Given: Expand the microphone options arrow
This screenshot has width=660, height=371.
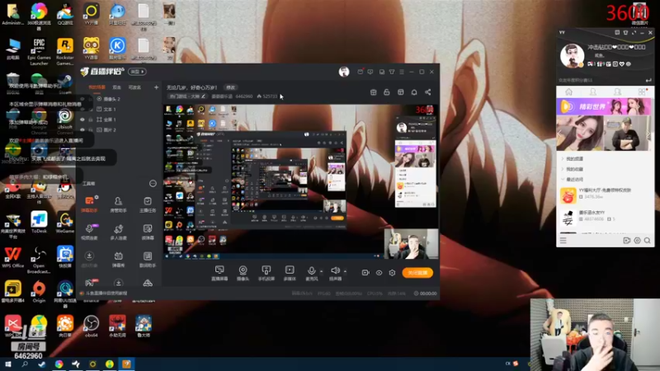Looking at the screenshot, I should tap(321, 271).
